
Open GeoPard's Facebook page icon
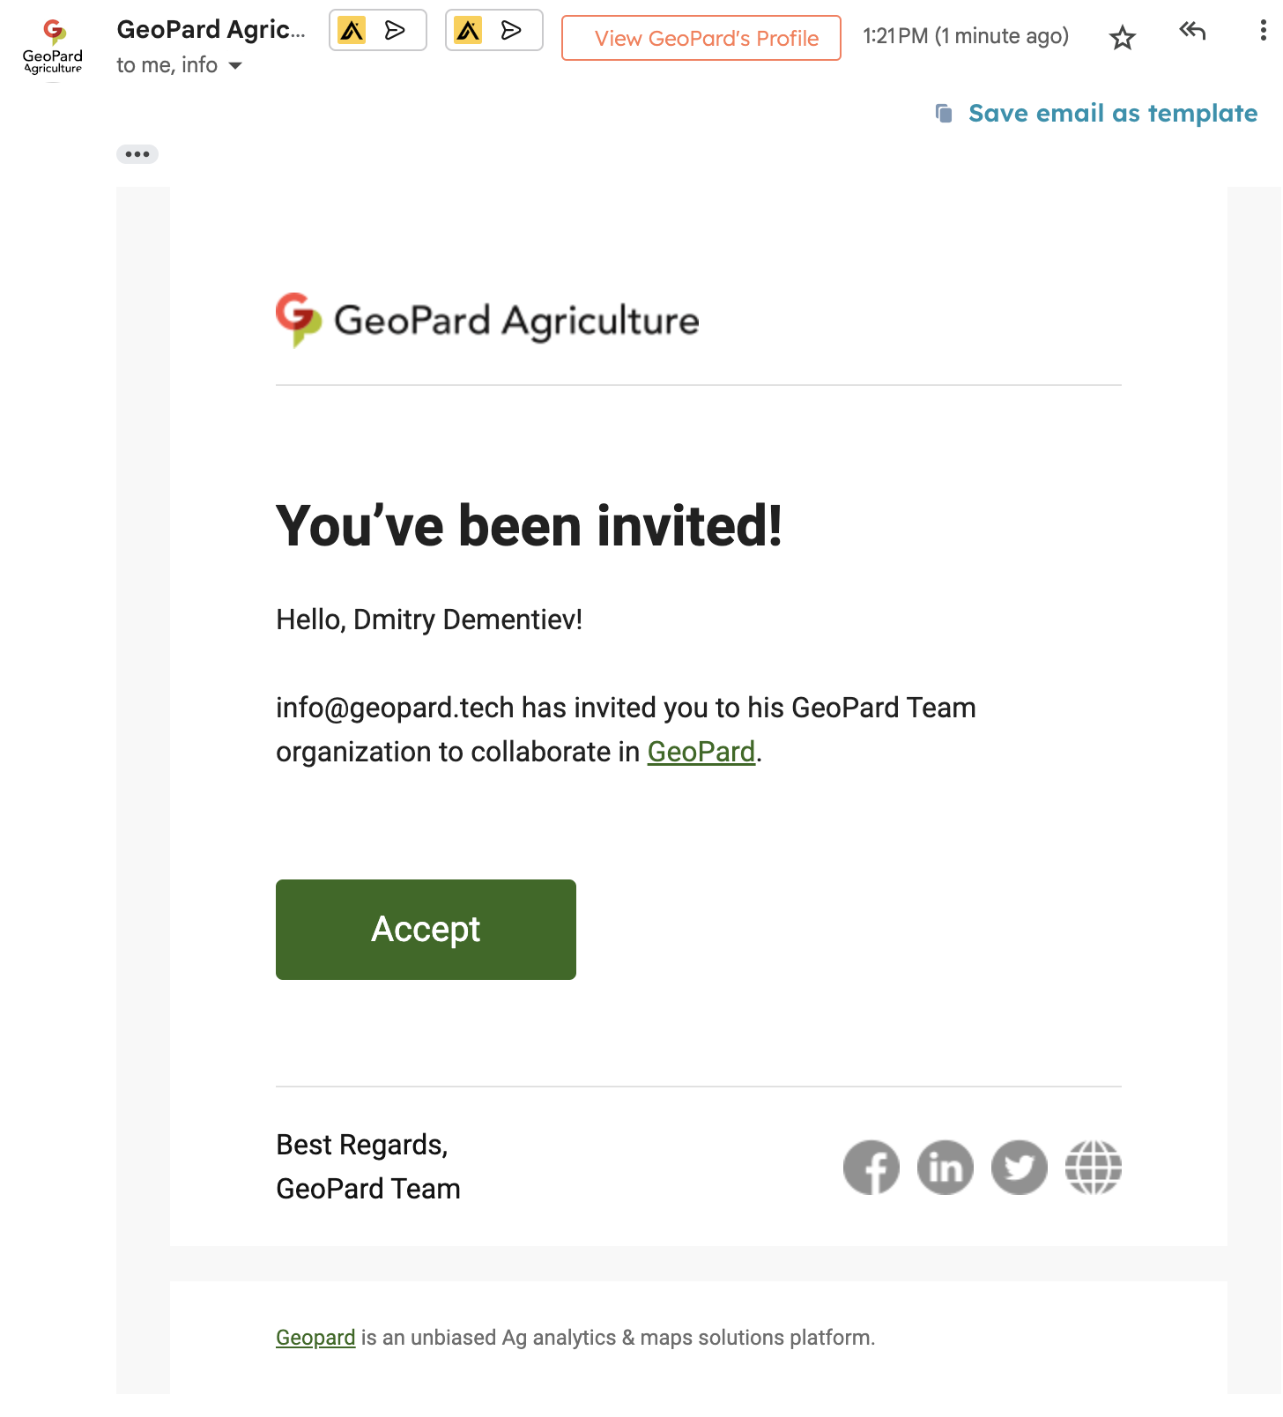click(x=871, y=1168)
